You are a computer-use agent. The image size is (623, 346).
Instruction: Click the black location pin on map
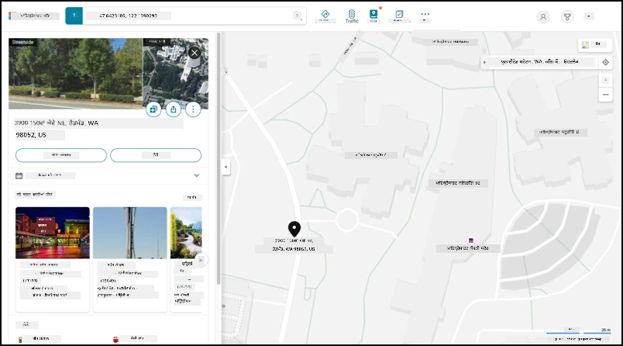tap(294, 229)
